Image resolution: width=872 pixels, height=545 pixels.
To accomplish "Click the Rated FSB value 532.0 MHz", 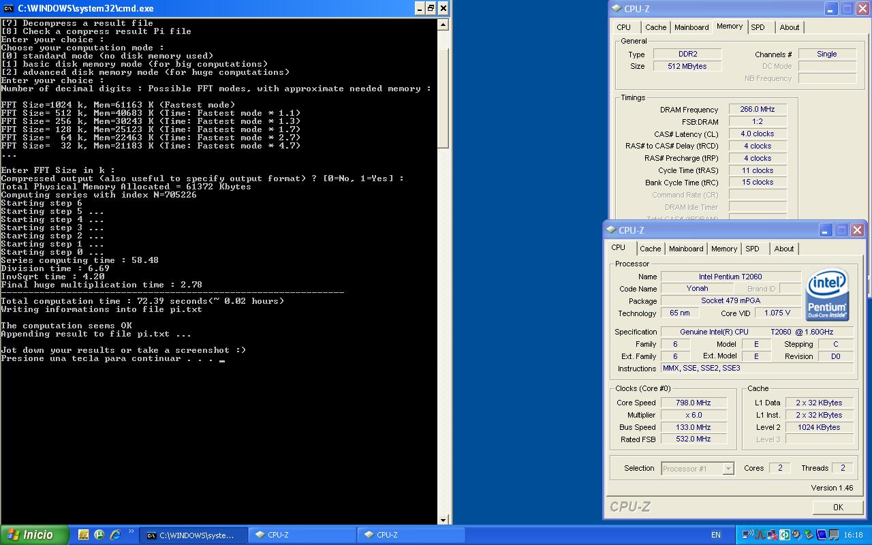I will [x=694, y=439].
